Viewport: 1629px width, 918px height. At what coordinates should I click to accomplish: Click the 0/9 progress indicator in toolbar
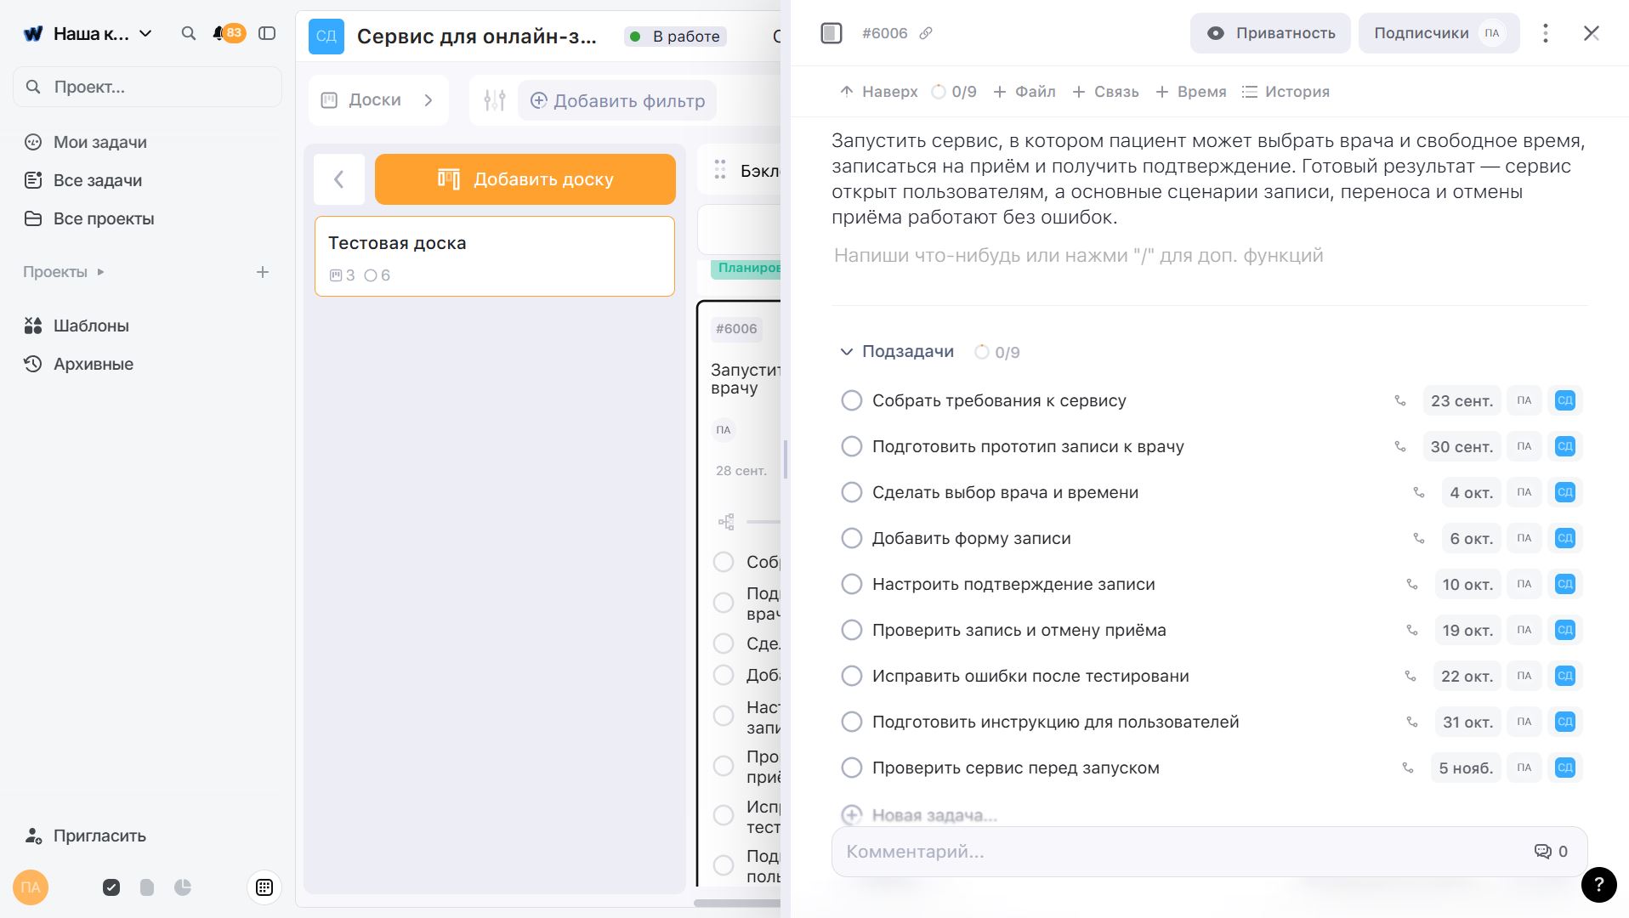[954, 92]
